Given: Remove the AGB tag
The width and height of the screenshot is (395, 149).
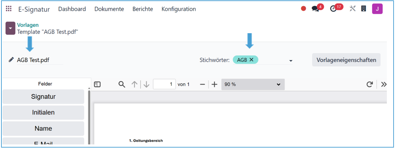Looking at the screenshot, I should (x=251, y=60).
